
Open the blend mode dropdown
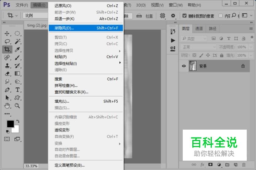[x=198, y=47]
